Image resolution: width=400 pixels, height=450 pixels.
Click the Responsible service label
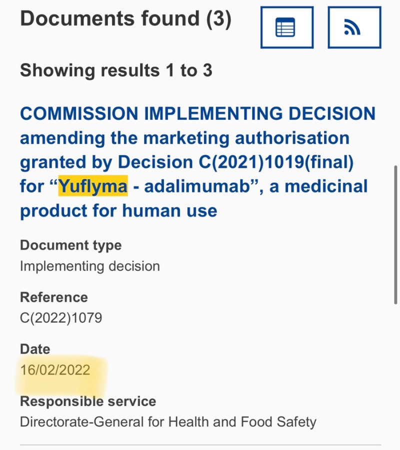88,401
